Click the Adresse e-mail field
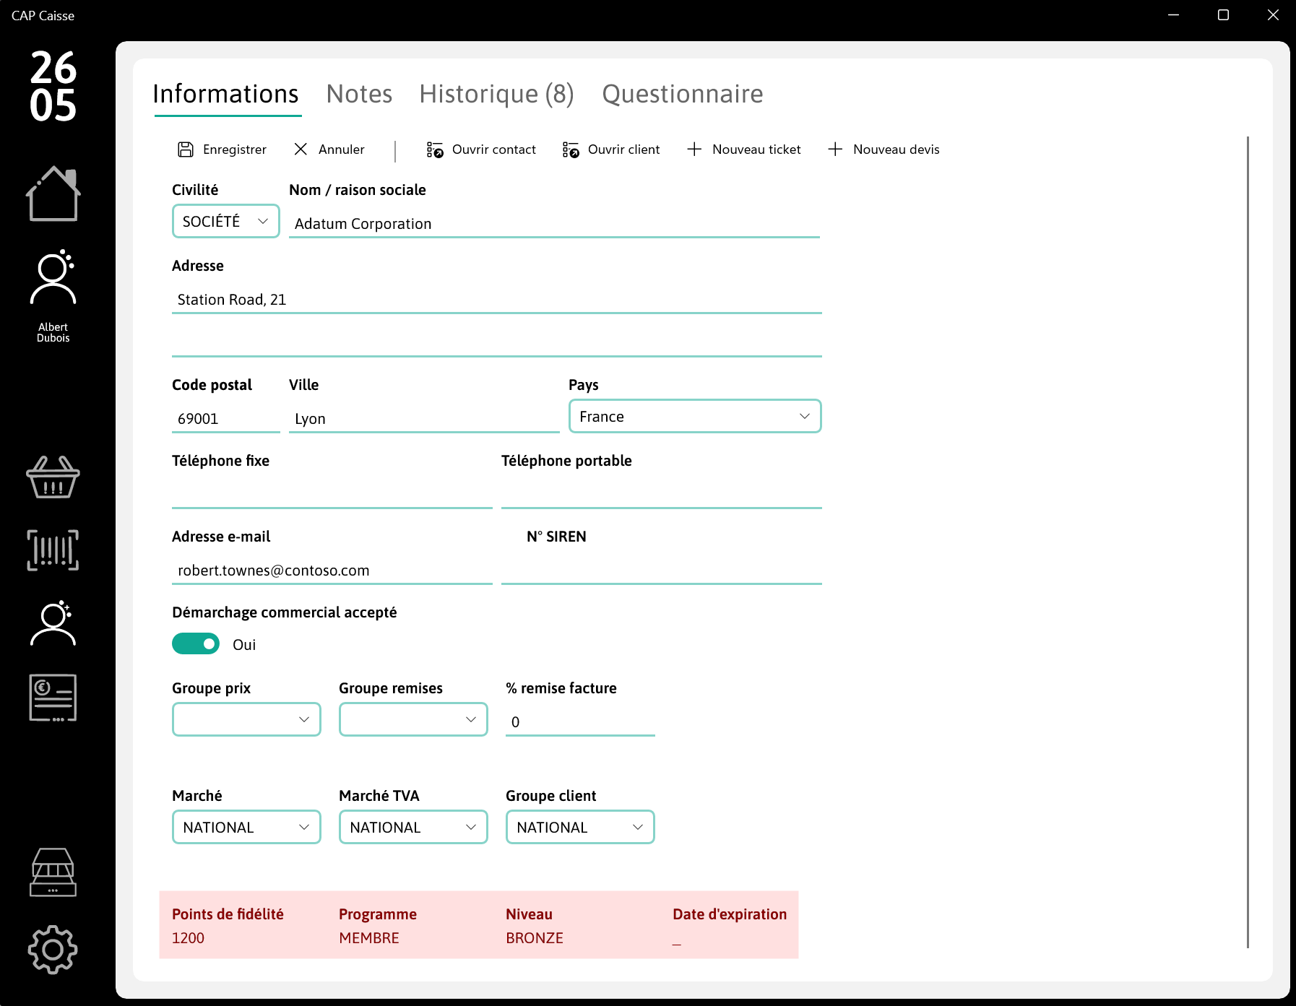Viewport: 1296px width, 1006px height. pos(332,570)
